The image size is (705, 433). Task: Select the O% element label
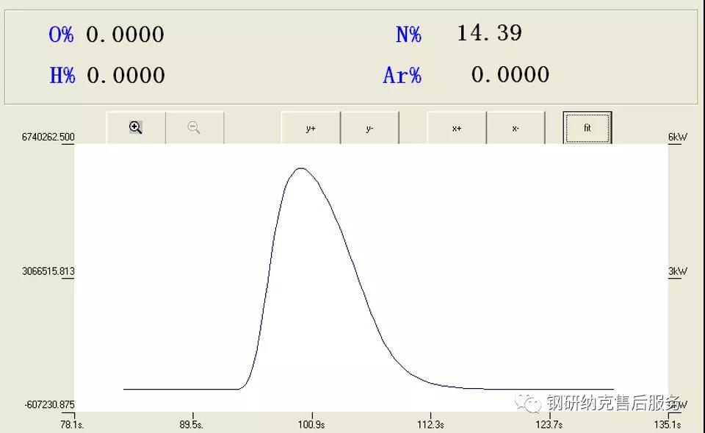(x=61, y=35)
